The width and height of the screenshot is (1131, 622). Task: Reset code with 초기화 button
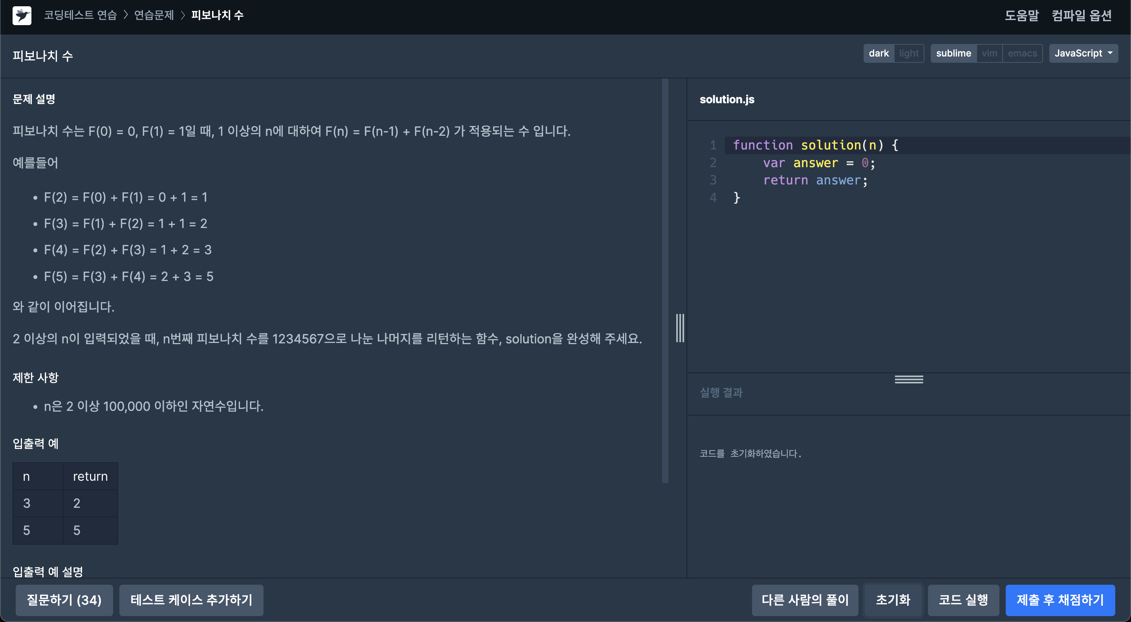(x=893, y=600)
